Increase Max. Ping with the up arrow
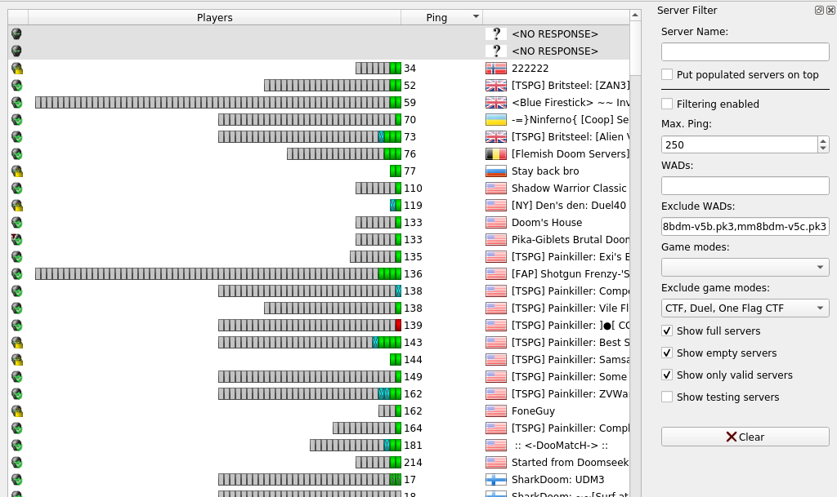The height and width of the screenshot is (497, 837). [822, 140]
